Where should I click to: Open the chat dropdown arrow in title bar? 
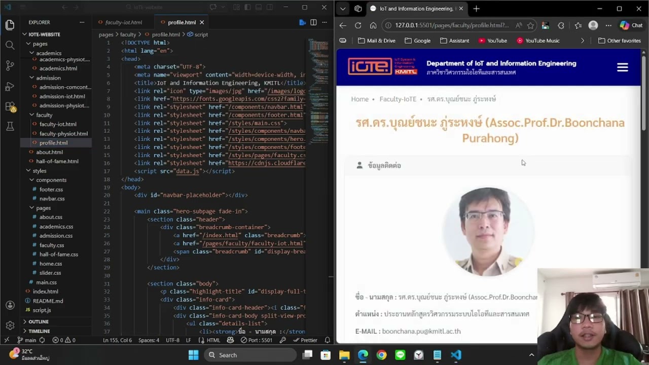[x=223, y=8]
